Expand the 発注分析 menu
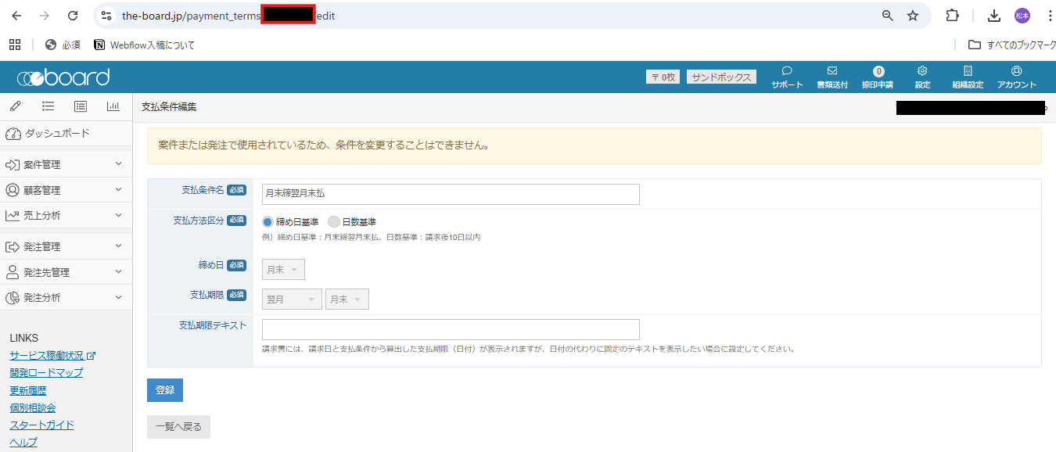 click(66, 297)
